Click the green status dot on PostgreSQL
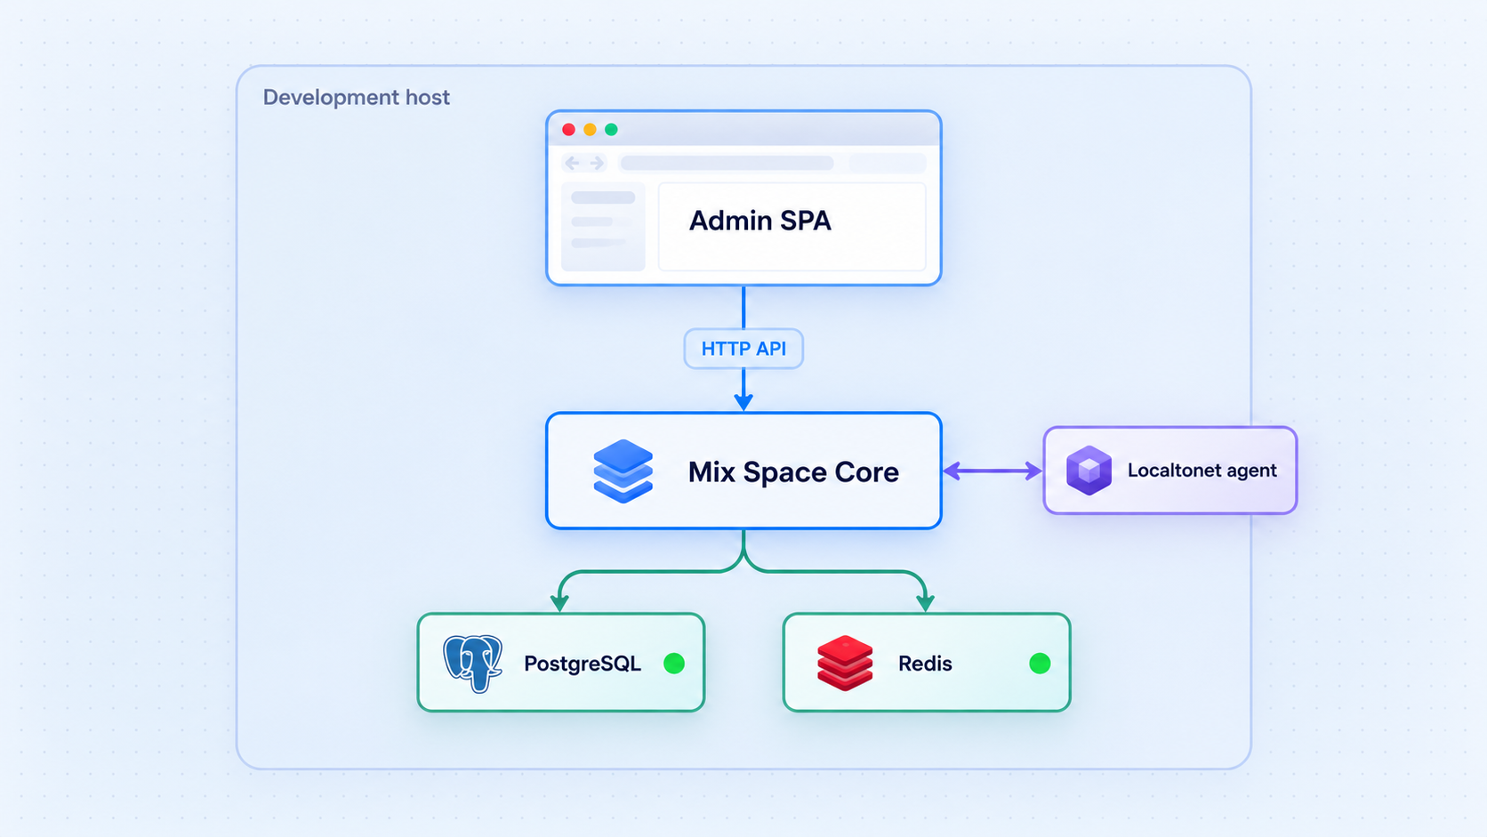This screenshot has height=837, width=1487. point(674,664)
